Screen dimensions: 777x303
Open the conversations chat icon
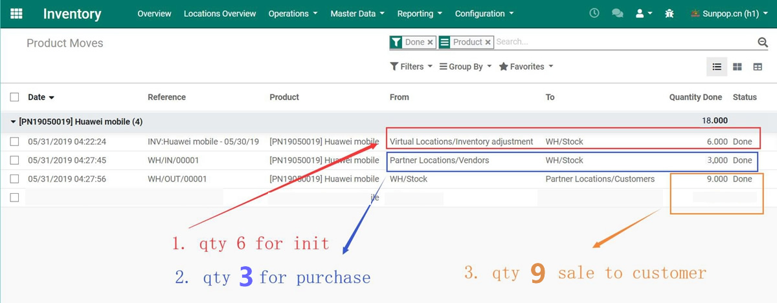pos(617,13)
